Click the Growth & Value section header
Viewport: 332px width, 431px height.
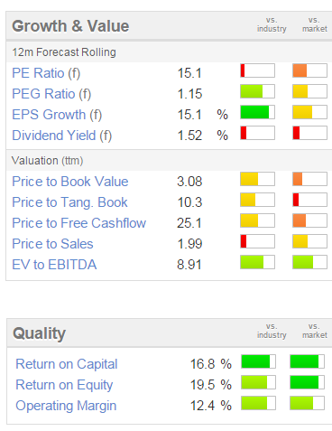point(70,26)
